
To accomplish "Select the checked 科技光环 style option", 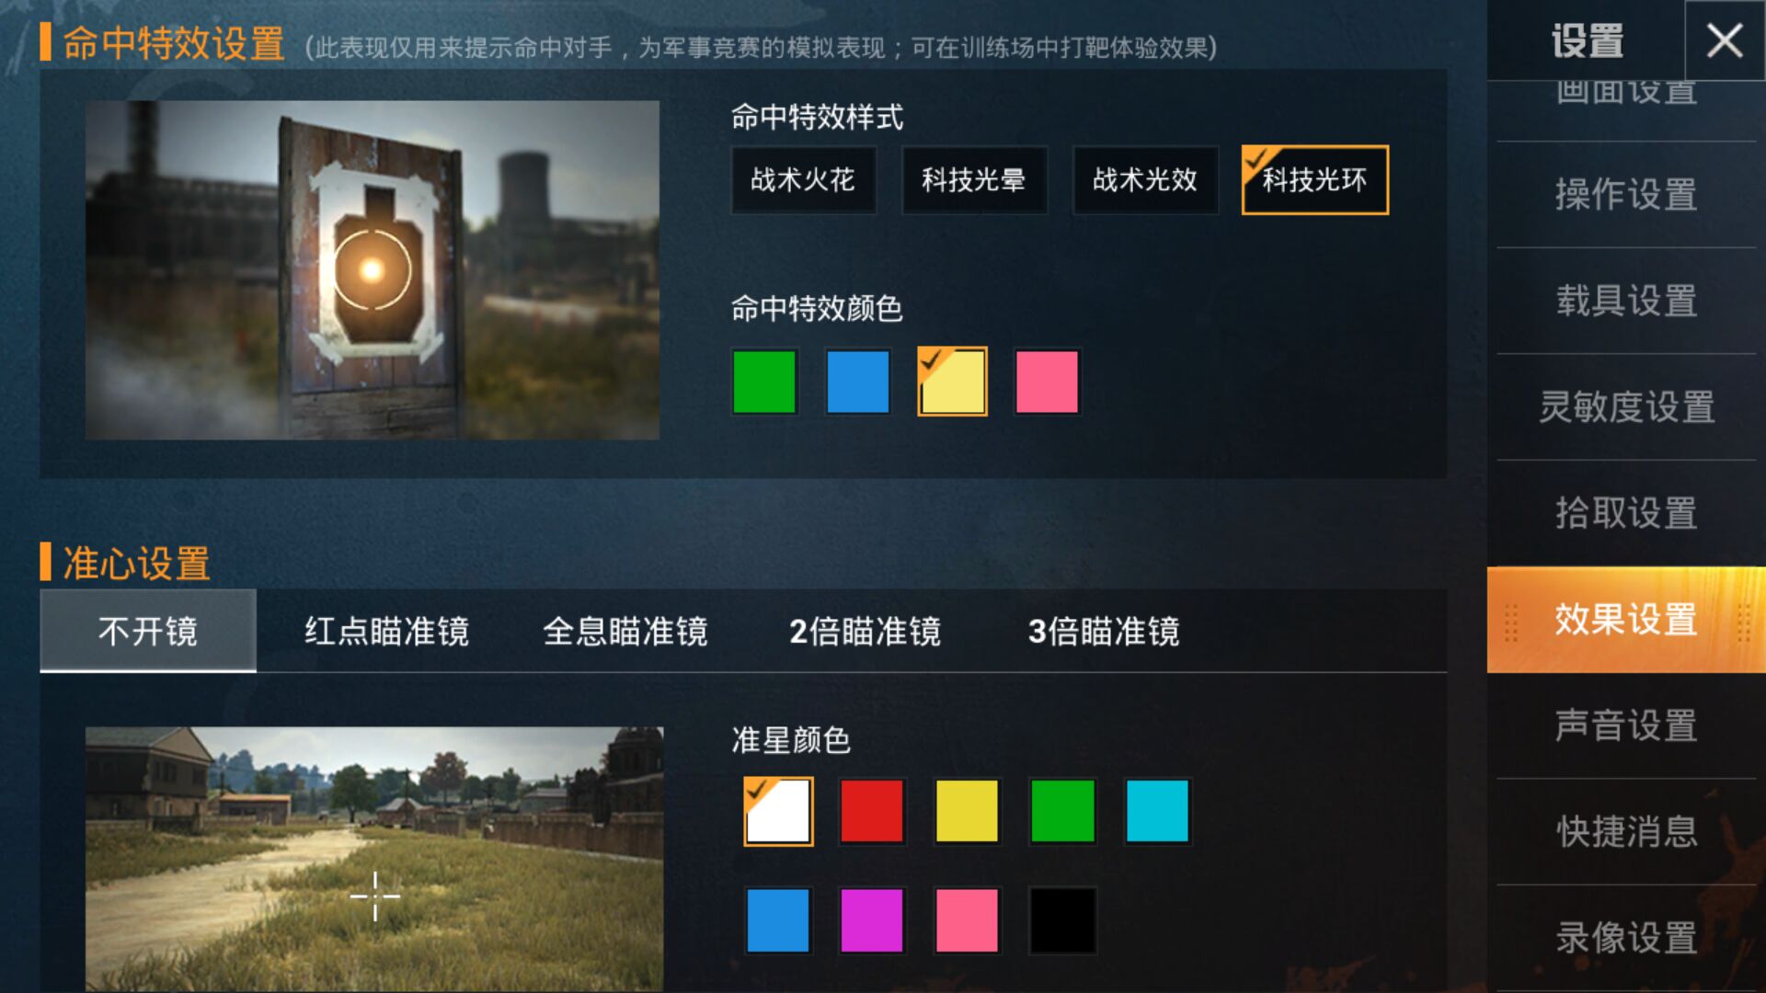I will click(1315, 180).
